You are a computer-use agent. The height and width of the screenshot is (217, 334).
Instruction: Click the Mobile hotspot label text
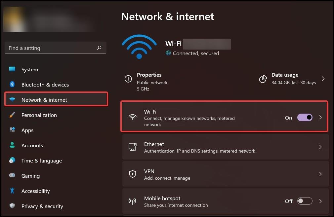[x=162, y=198]
